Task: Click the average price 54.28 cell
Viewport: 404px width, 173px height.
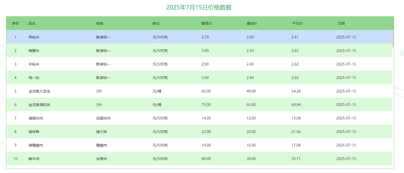Action: pos(296,91)
